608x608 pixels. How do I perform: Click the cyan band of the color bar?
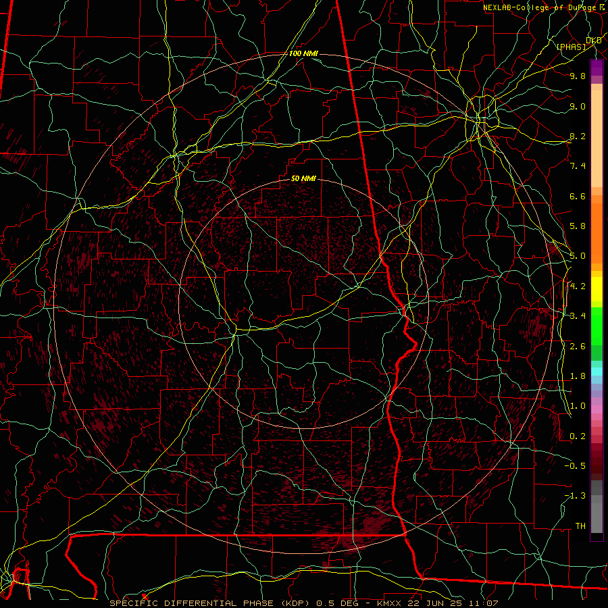(x=597, y=372)
